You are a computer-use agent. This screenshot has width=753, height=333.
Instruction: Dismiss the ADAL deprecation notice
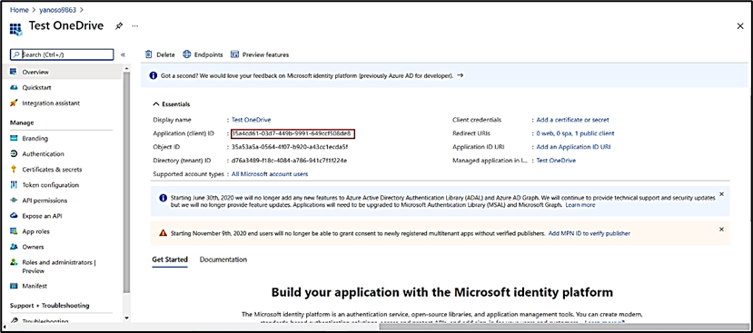pos(721,194)
